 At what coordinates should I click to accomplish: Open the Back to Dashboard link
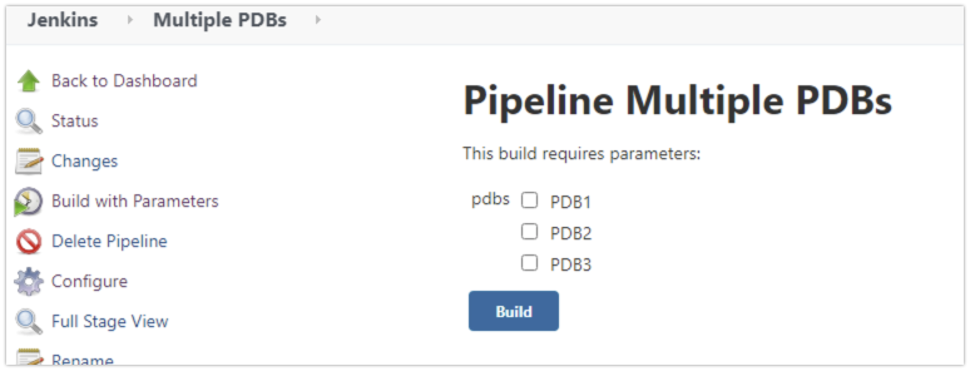click(x=124, y=81)
